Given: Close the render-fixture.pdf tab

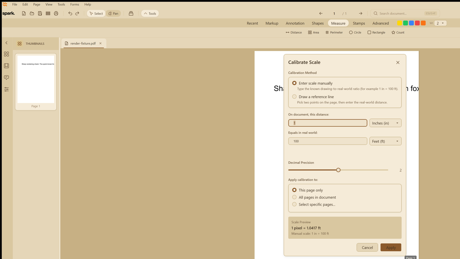Looking at the screenshot, I should [100, 43].
